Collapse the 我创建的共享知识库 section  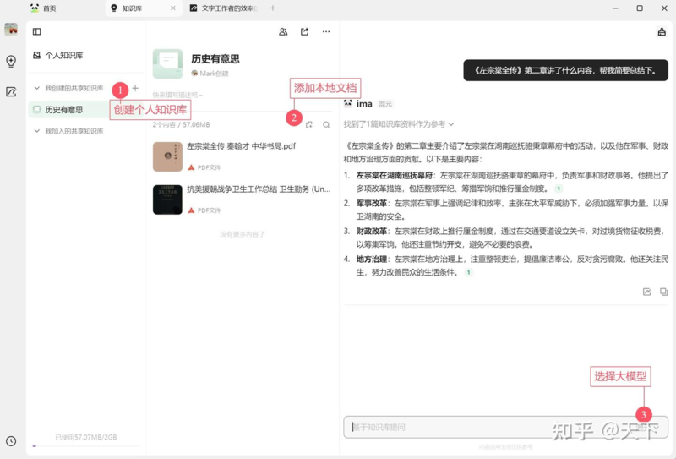pos(36,88)
